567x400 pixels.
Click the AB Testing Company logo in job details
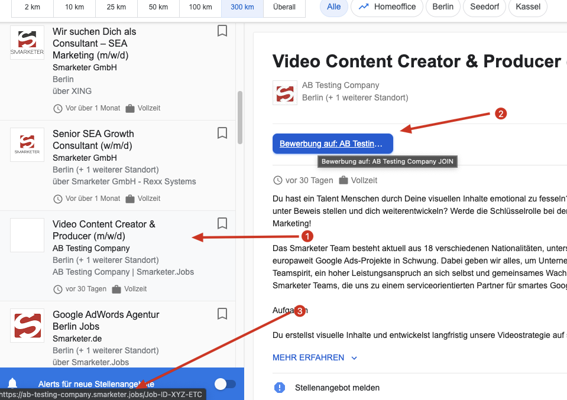point(285,93)
